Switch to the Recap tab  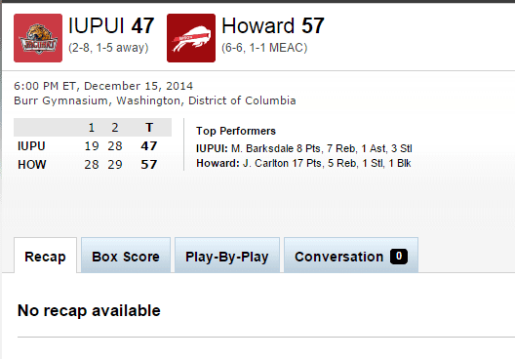pos(45,256)
